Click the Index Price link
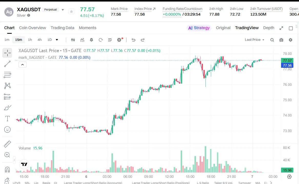 pyautogui.click(x=145, y=9)
